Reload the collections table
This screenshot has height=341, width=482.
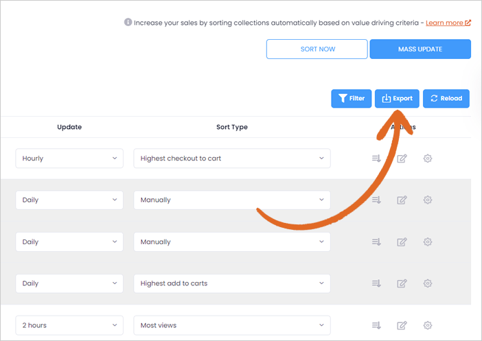coord(446,99)
